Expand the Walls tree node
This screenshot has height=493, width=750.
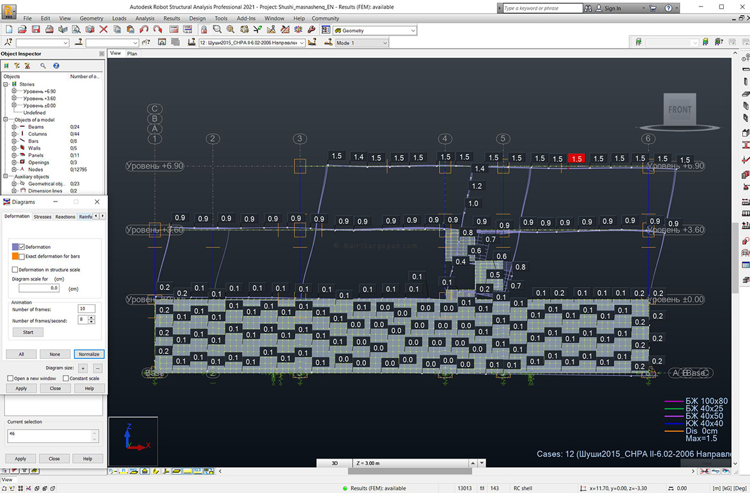click(14, 148)
